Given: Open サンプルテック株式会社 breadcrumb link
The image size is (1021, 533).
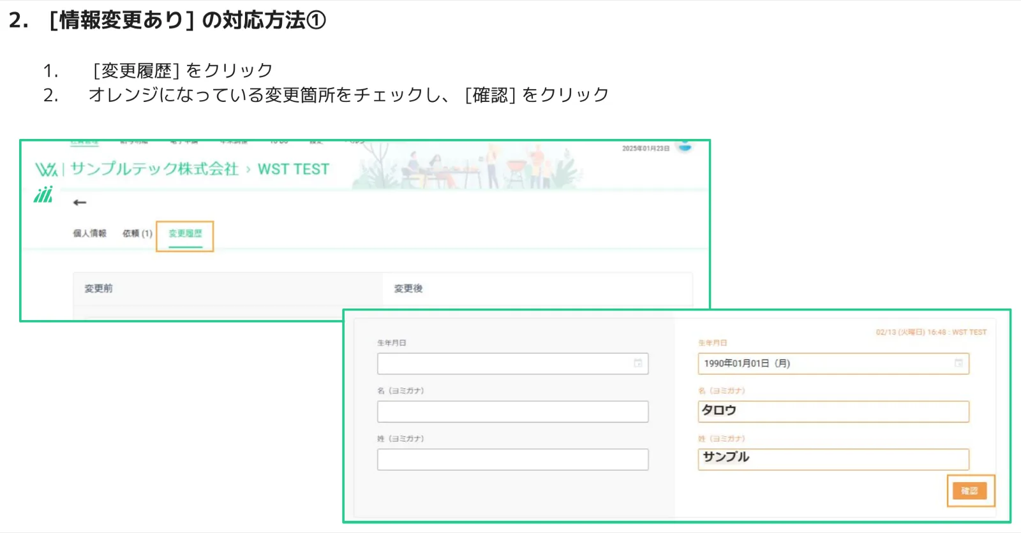Looking at the screenshot, I should [154, 169].
